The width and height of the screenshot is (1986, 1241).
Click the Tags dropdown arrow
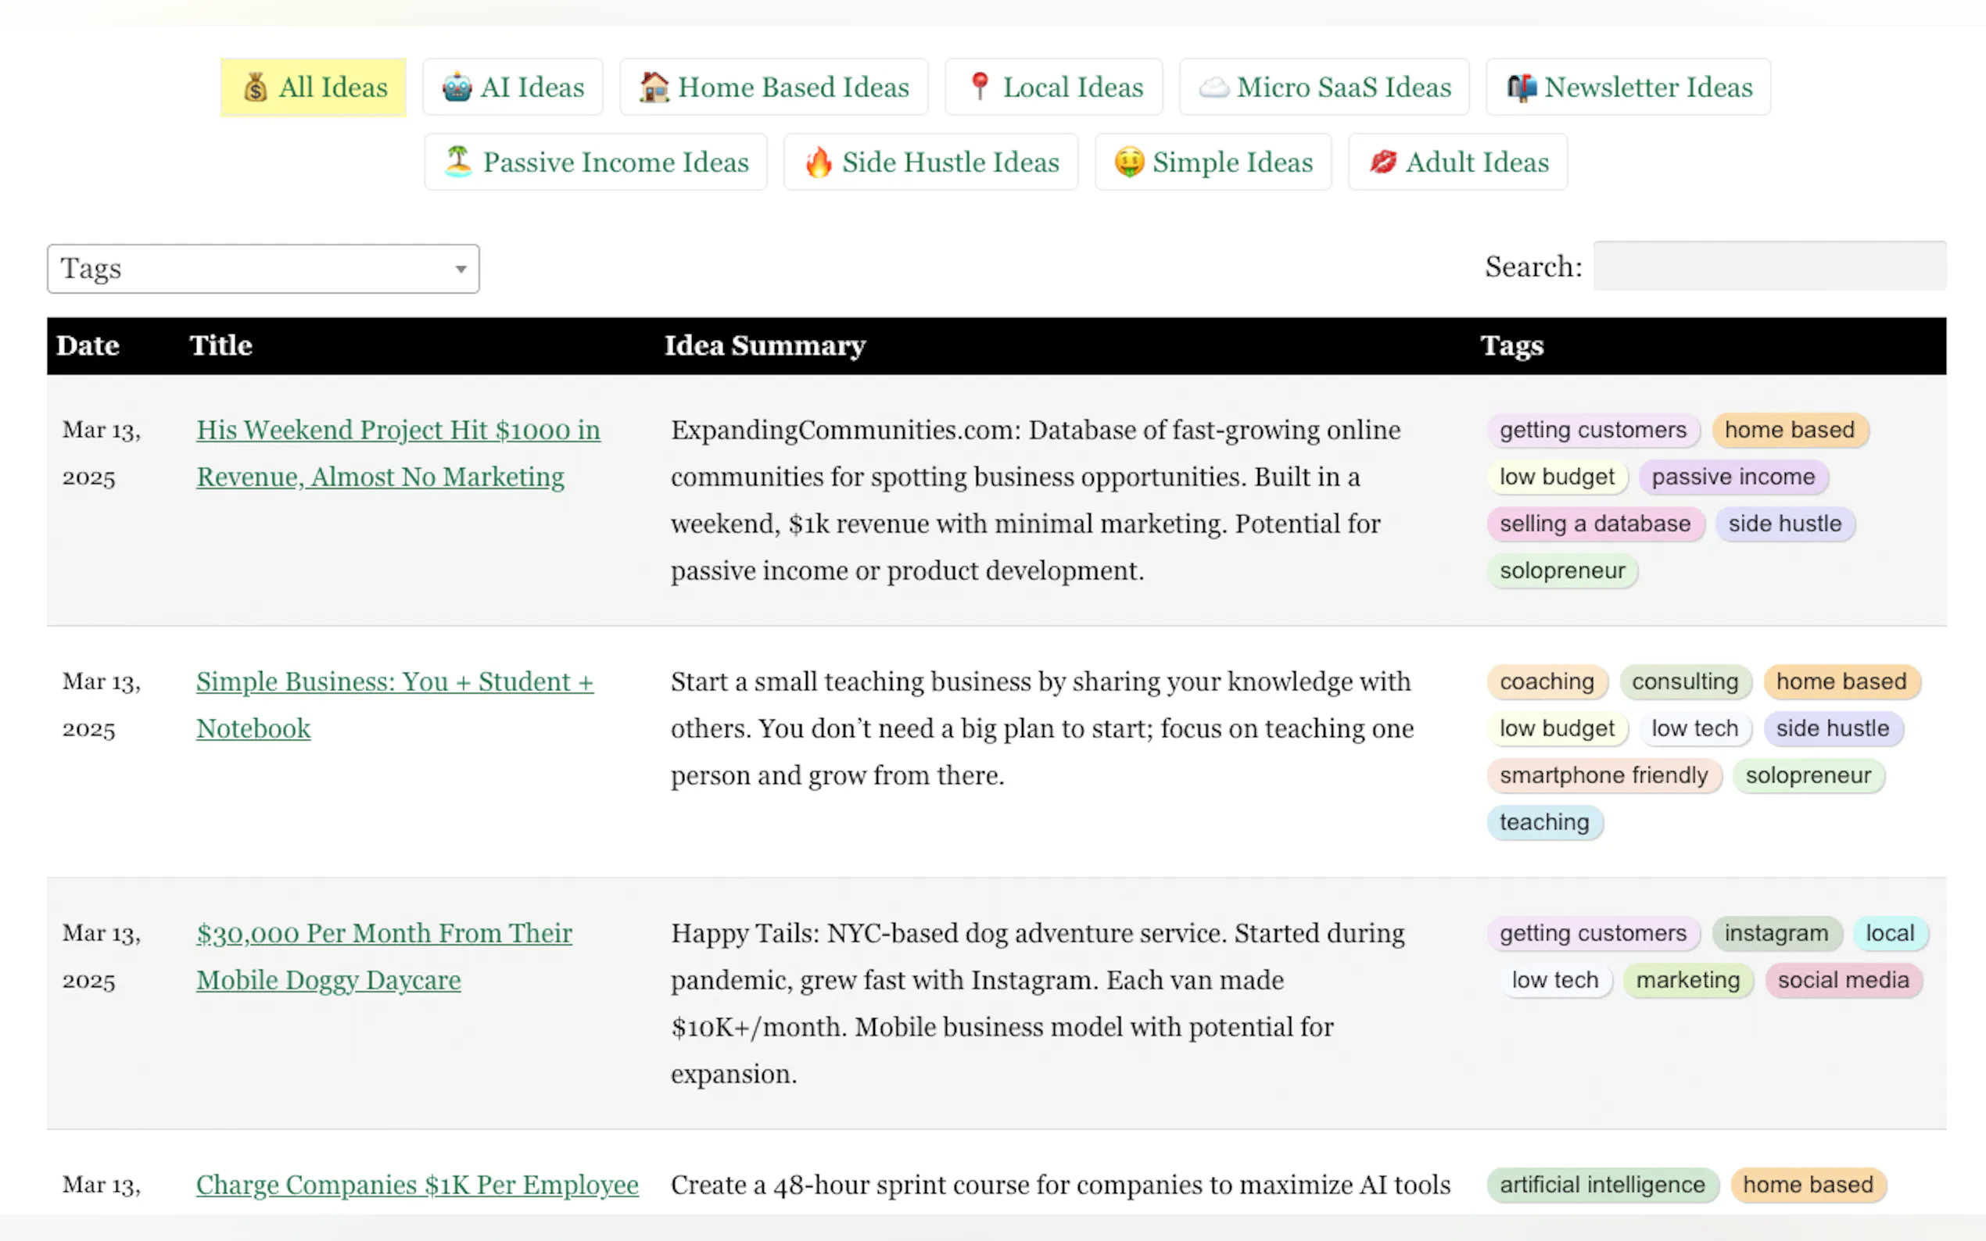pos(461,269)
